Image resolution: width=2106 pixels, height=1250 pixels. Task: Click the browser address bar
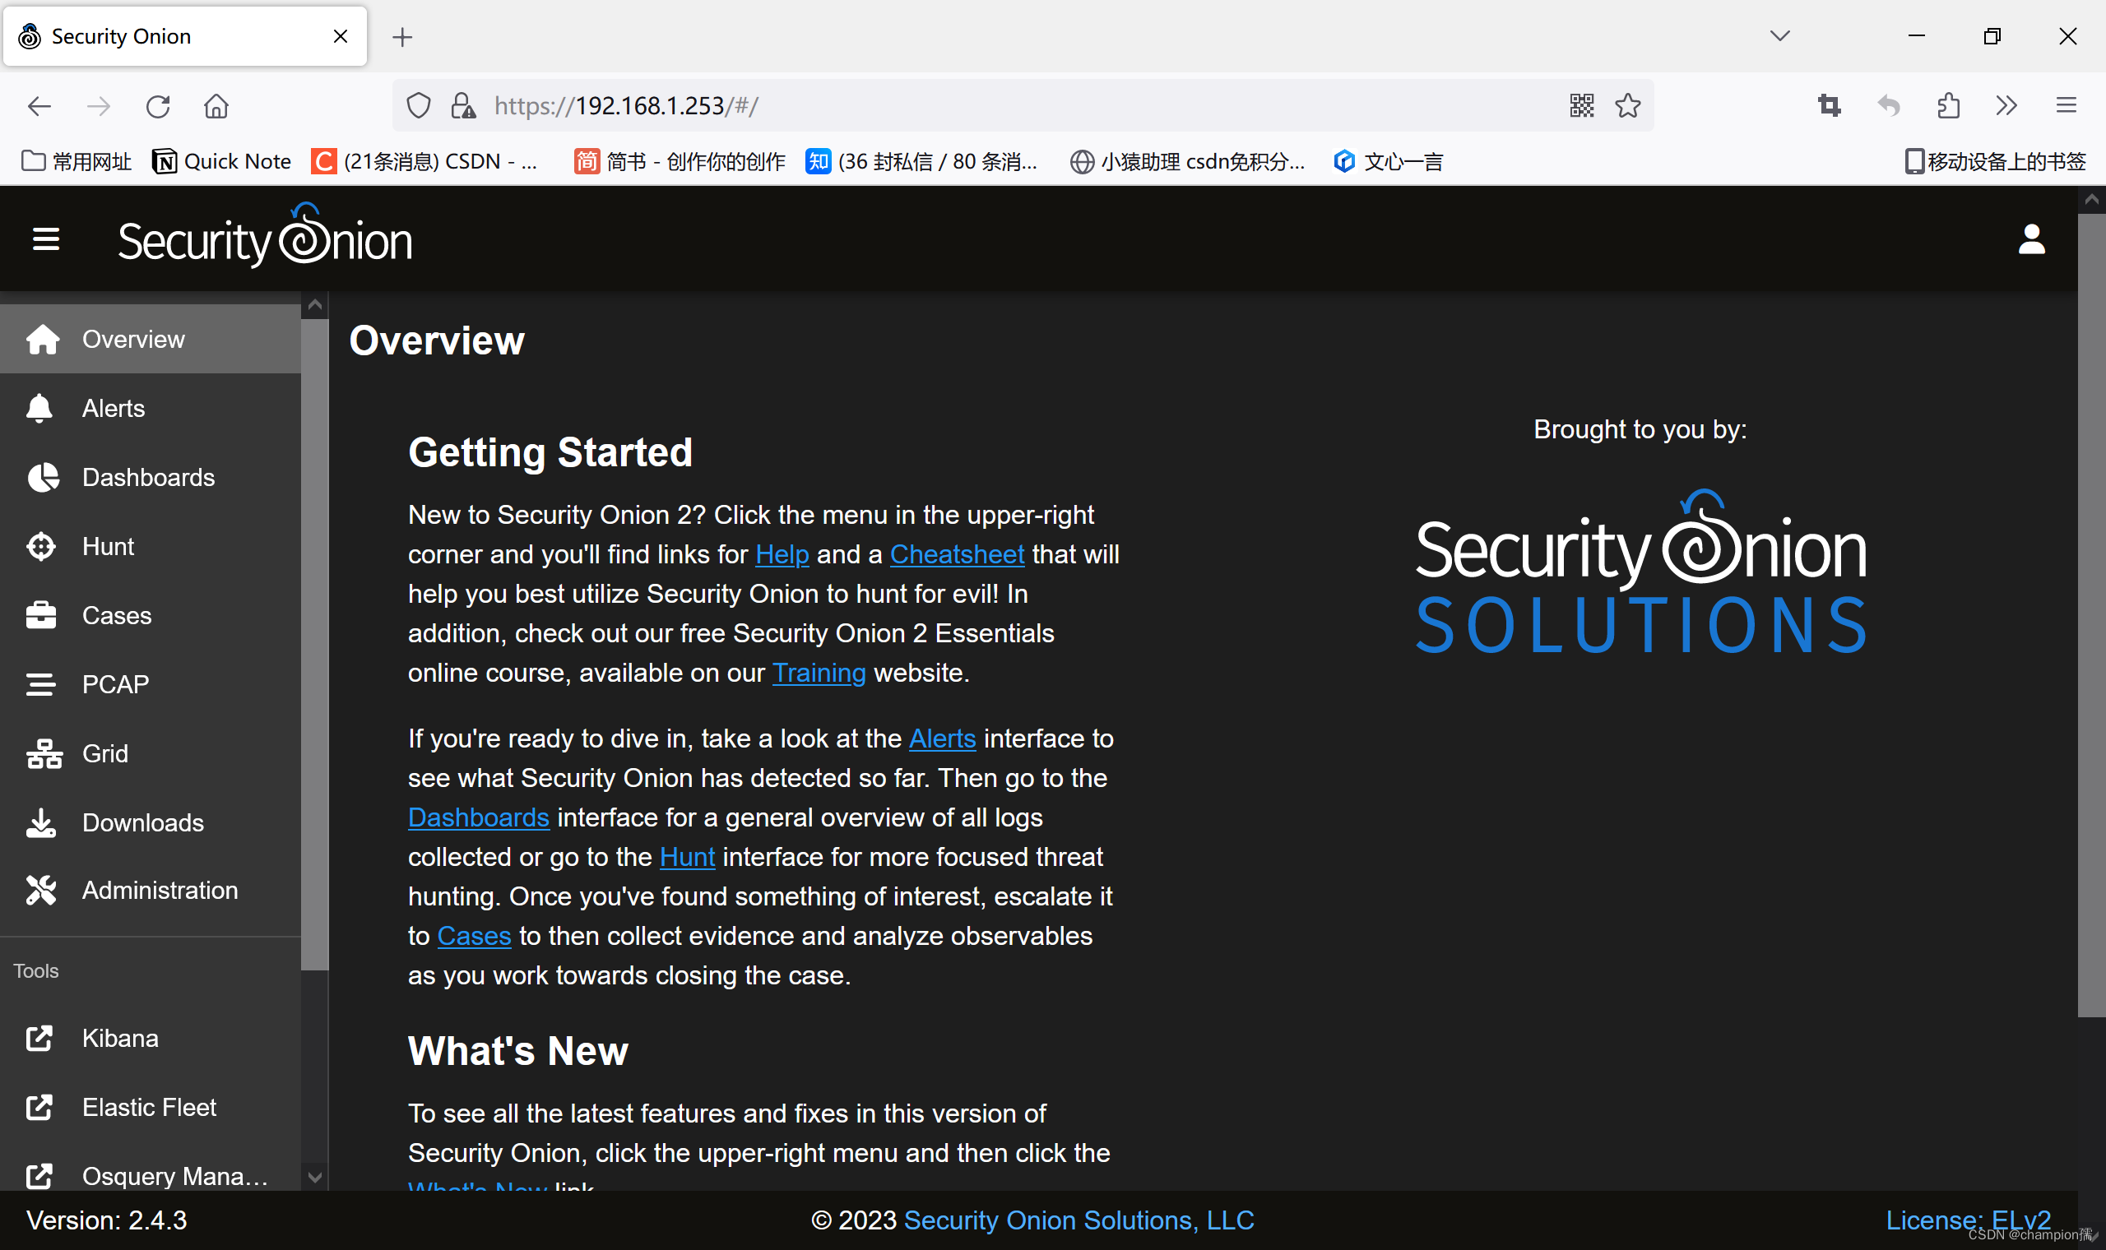pyautogui.click(x=1011, y=106)
